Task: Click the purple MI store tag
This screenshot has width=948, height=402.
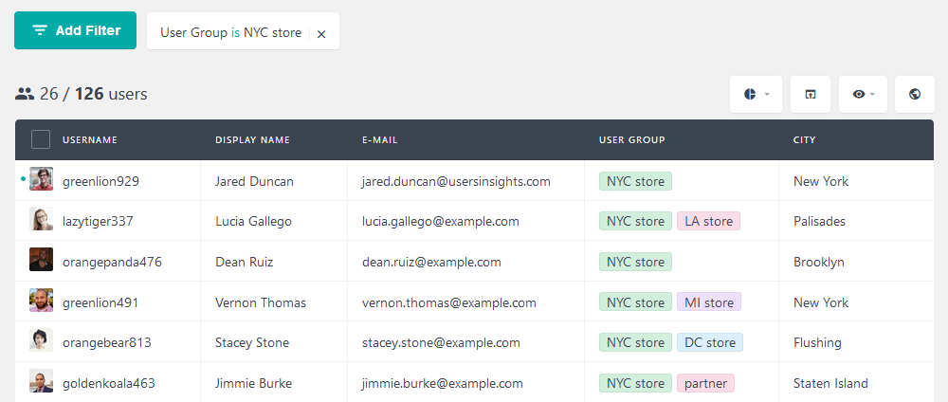Action: [709, 302]
